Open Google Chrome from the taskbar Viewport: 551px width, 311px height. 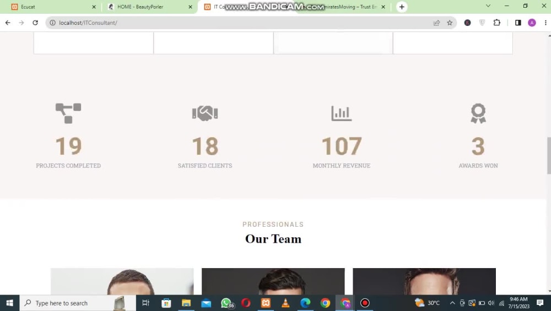point(325,303)
